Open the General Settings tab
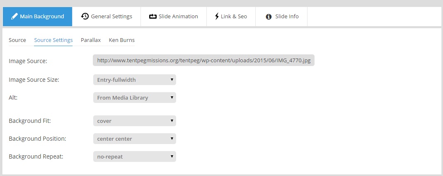Viewport: 443px width, 176px height. click(x=107, y=17)
